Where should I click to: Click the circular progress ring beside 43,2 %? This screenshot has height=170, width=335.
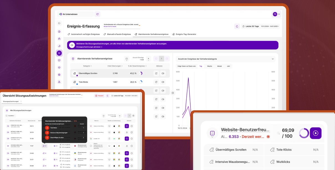140,74
